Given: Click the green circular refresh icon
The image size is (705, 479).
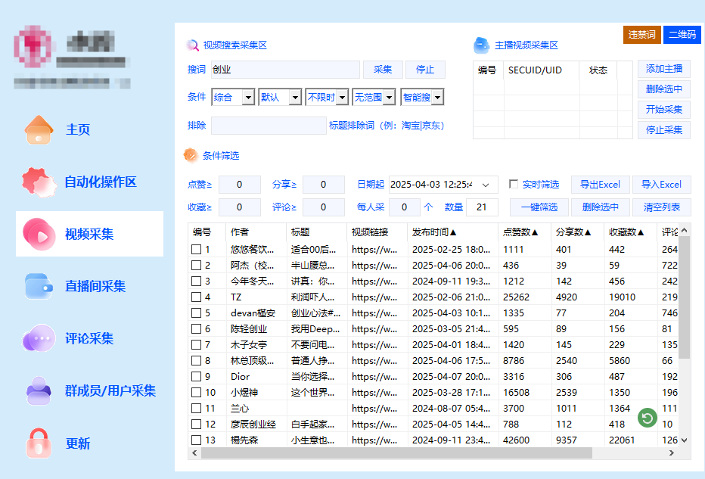Looking at the screenshot, I should [x=648, y=418].
